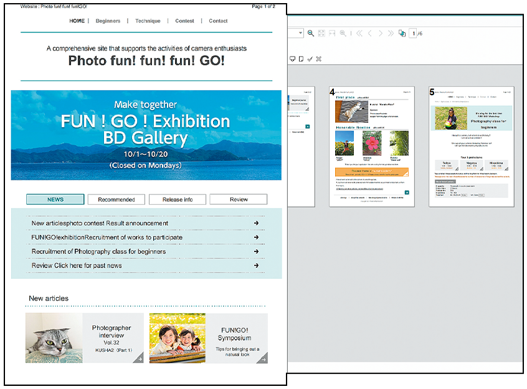Jump to the last page arrow
Screen dimensions: 527x389
[x=391, y=33]
